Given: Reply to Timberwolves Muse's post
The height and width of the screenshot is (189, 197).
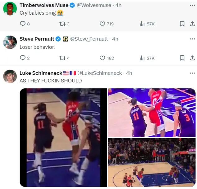Looking at the screenshot, I should (23, 24).
